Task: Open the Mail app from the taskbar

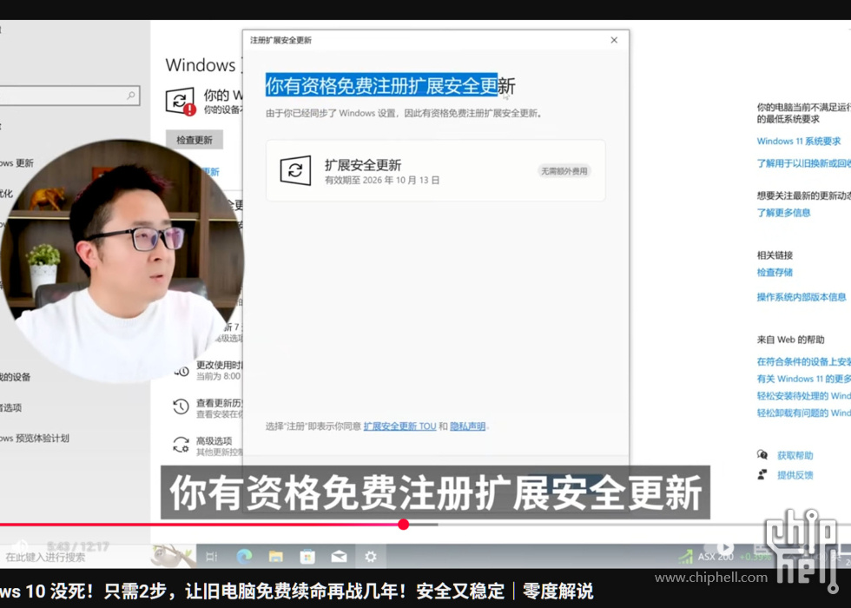Action: click(x=339, y=556)
